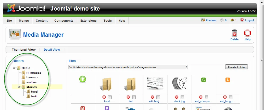Click red delete icon under food folder
The height and width of the screenshot is (110, 264).
[x=104, y=97]
